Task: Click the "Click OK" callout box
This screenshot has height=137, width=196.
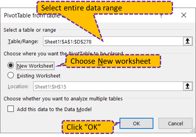Action: coord(88,127)
